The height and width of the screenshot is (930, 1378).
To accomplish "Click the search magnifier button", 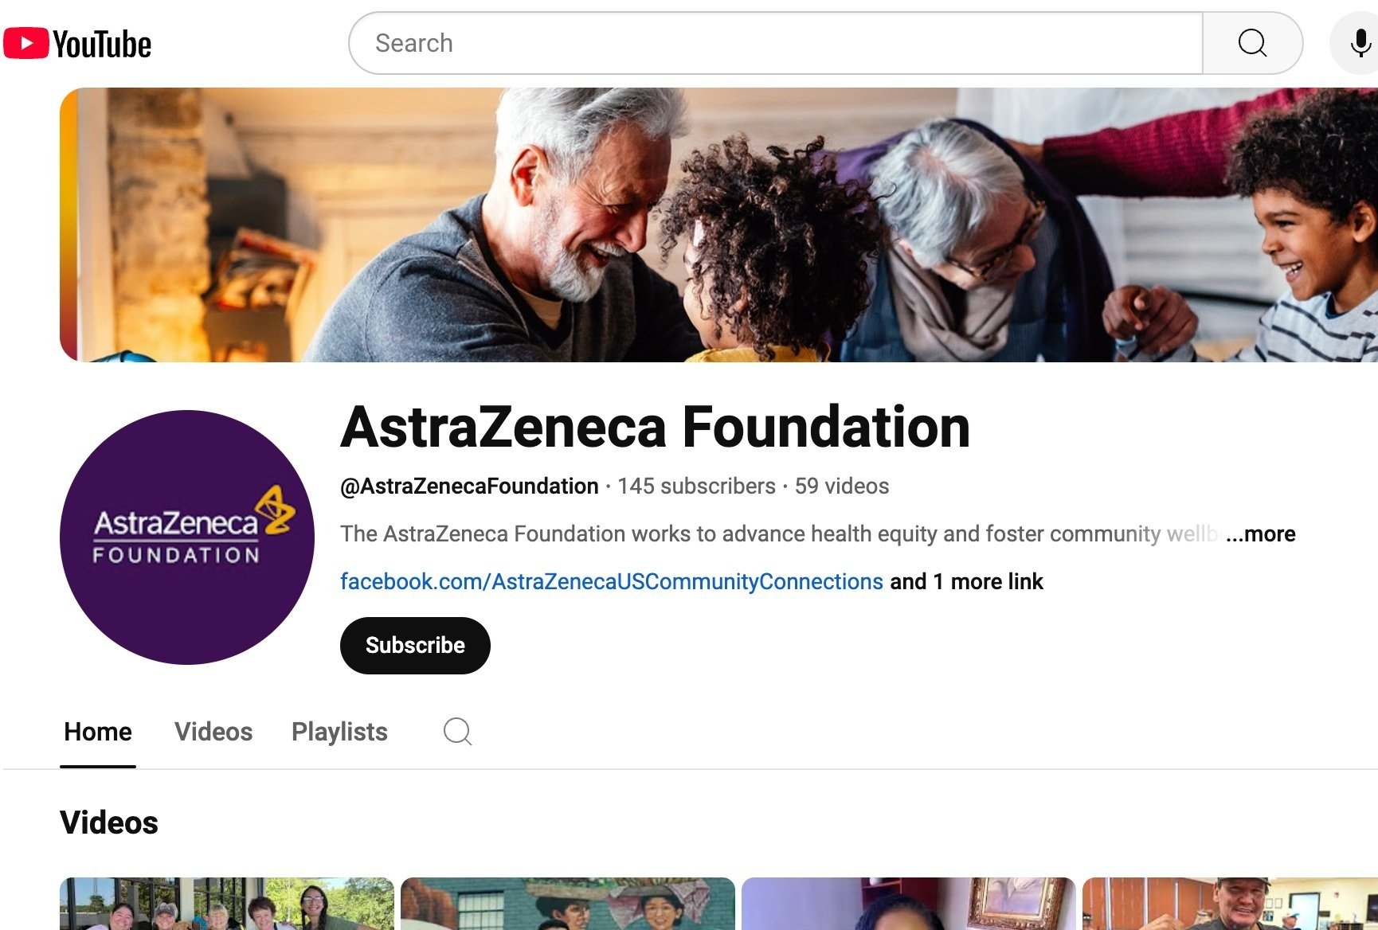I will pos(1252,43).
